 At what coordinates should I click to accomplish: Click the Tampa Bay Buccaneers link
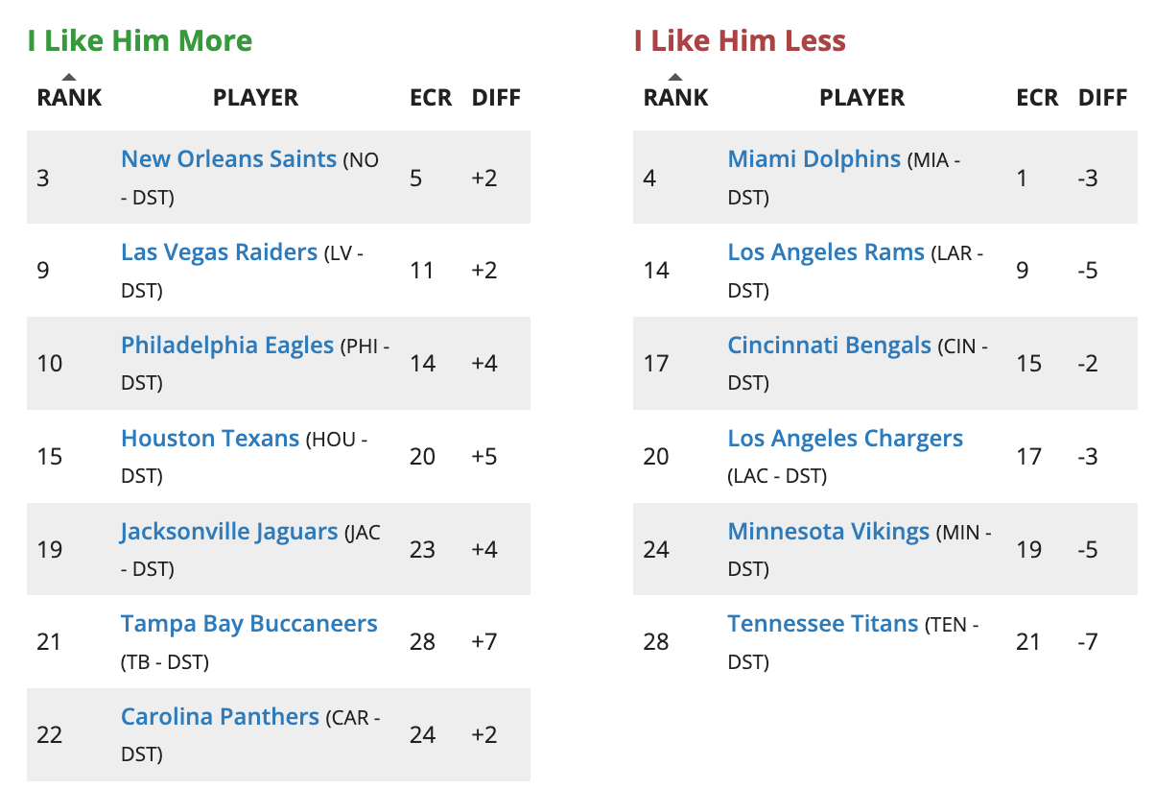pos(249,624)
